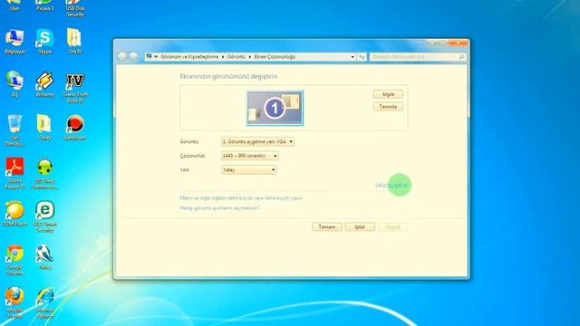This screenshot has height=326, width=580.
Task: Open the Adobe Reader XI shortcut
Action: point(14,173)
